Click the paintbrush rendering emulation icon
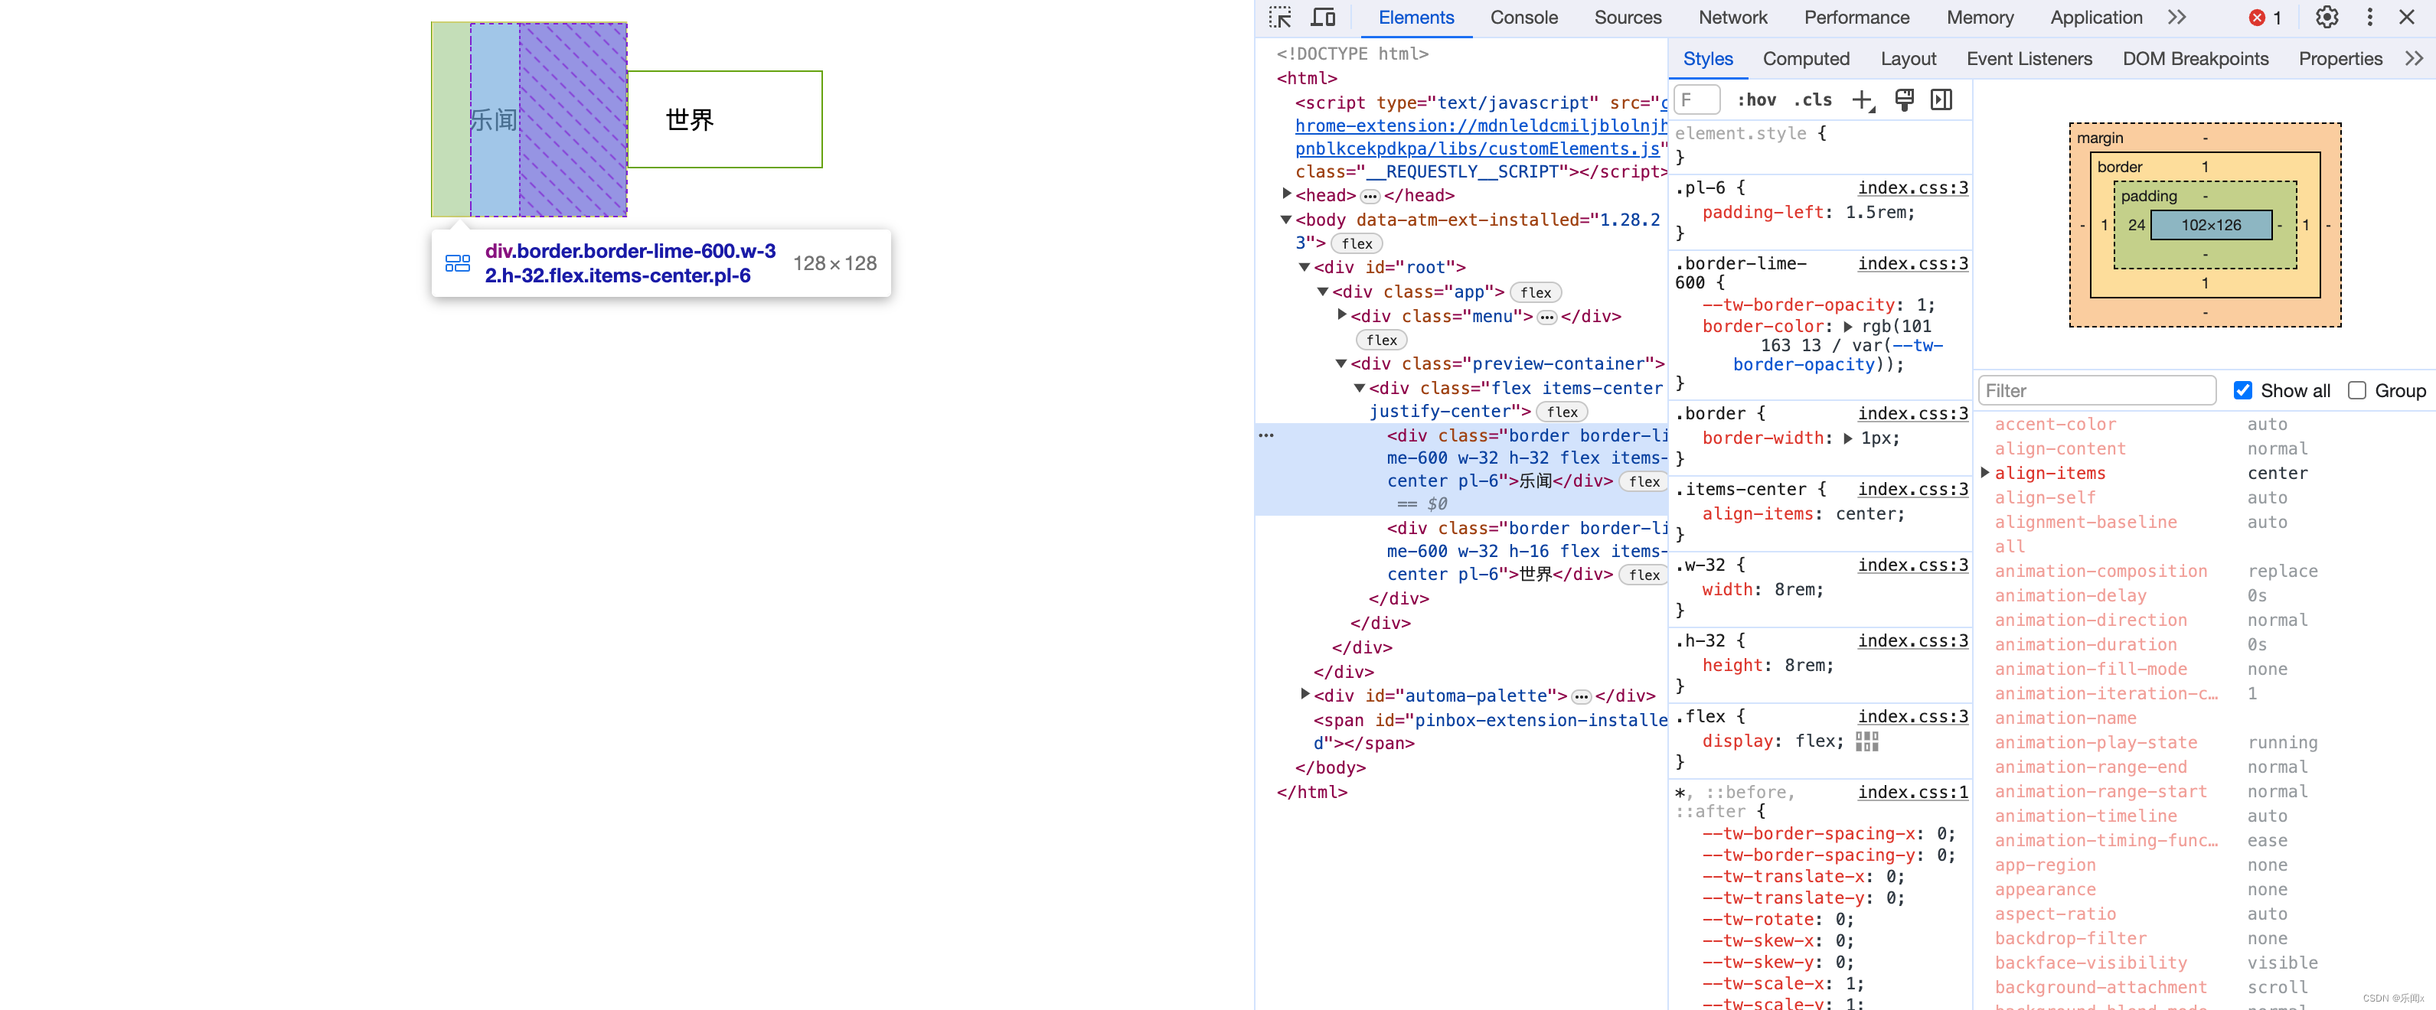Screen dimensions: 2436x1010 click(x=1904, y=100)
